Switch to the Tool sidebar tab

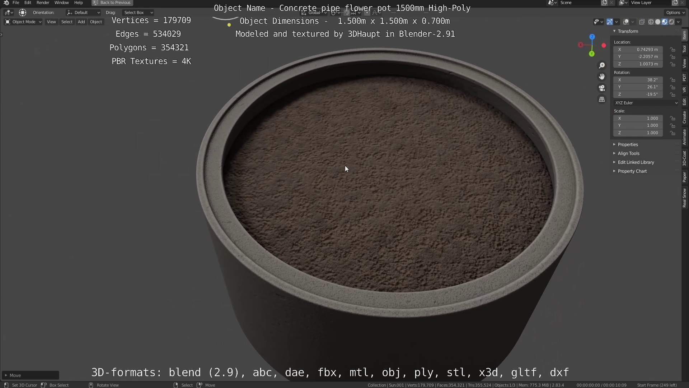coord(685,49)
